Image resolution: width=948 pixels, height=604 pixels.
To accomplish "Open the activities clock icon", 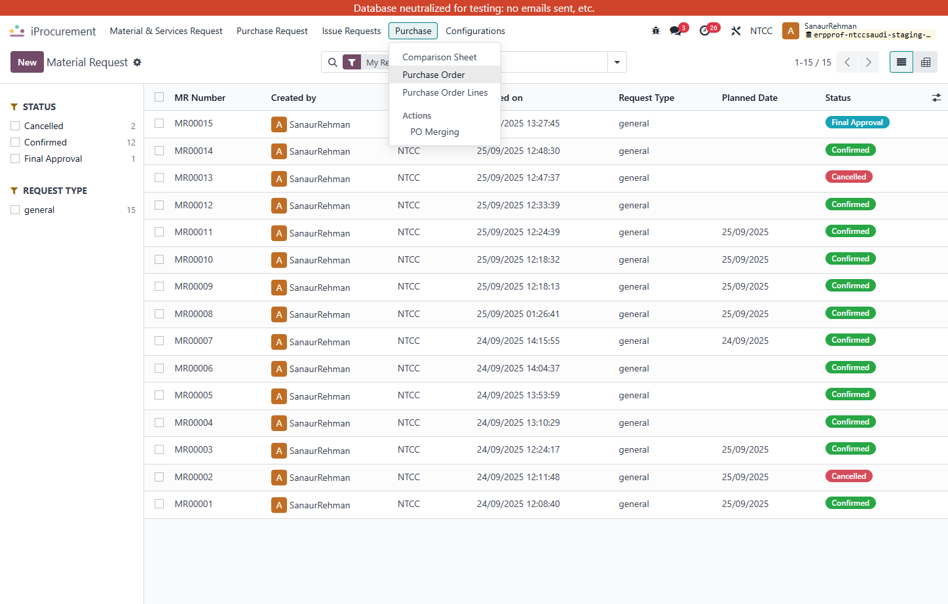I will [705, 31].
